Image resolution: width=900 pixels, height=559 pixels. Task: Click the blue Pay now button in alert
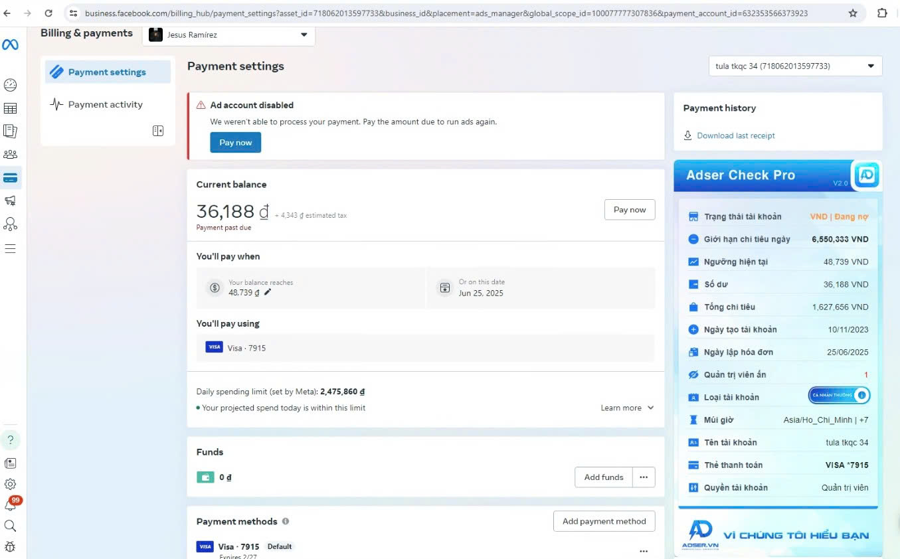(x=236, y=142)
